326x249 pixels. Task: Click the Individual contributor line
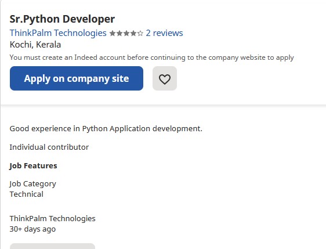tap(49, 147)
